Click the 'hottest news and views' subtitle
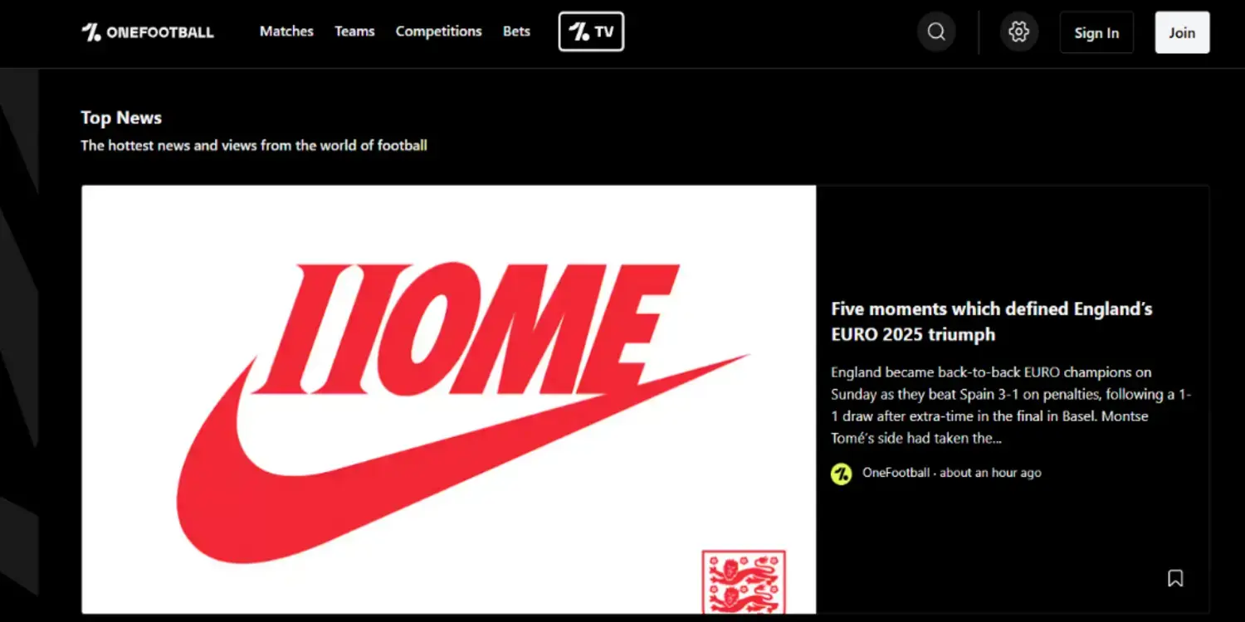This screenshot has width=1245, height=622. (254, 145)
